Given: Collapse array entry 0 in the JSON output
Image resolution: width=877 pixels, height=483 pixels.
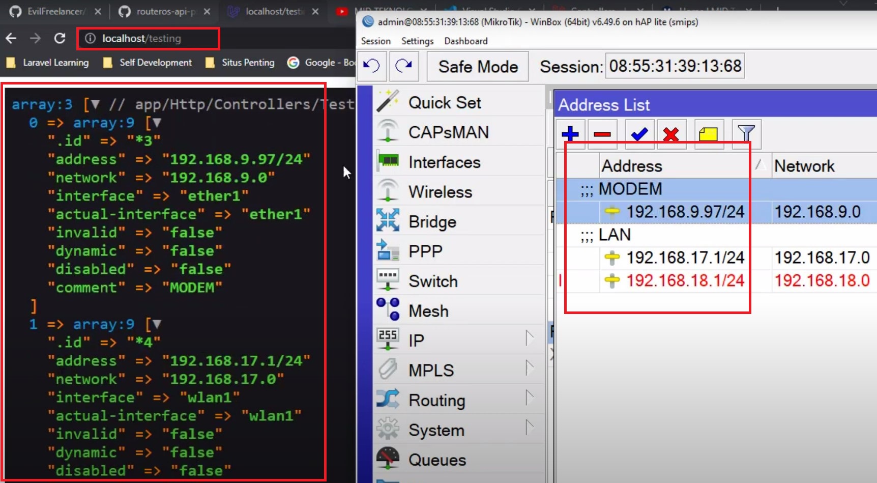Looking at the screenshot, I should tap(156, 122).
